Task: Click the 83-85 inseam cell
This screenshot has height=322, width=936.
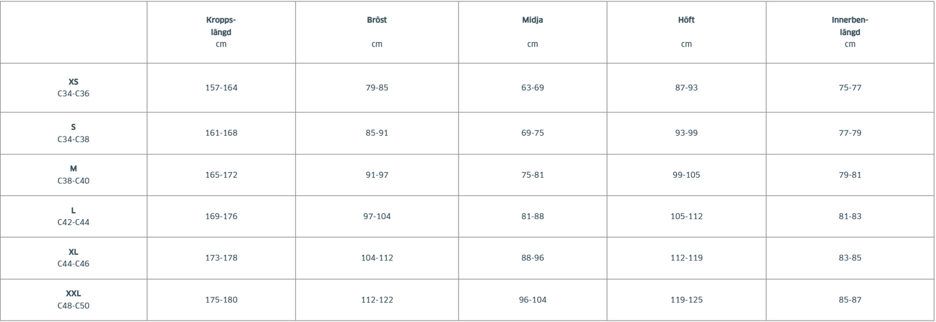Action: 850,257
